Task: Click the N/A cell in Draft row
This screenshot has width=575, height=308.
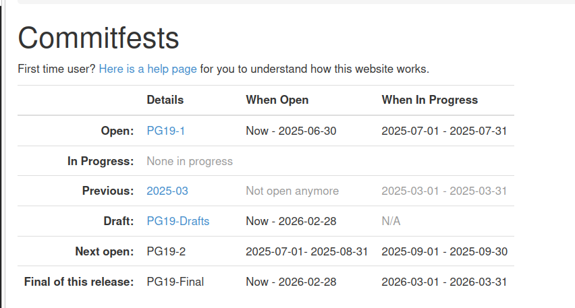Action: (391, 221)
